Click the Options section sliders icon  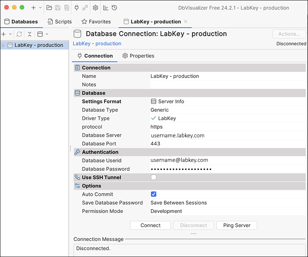[77, 186]
